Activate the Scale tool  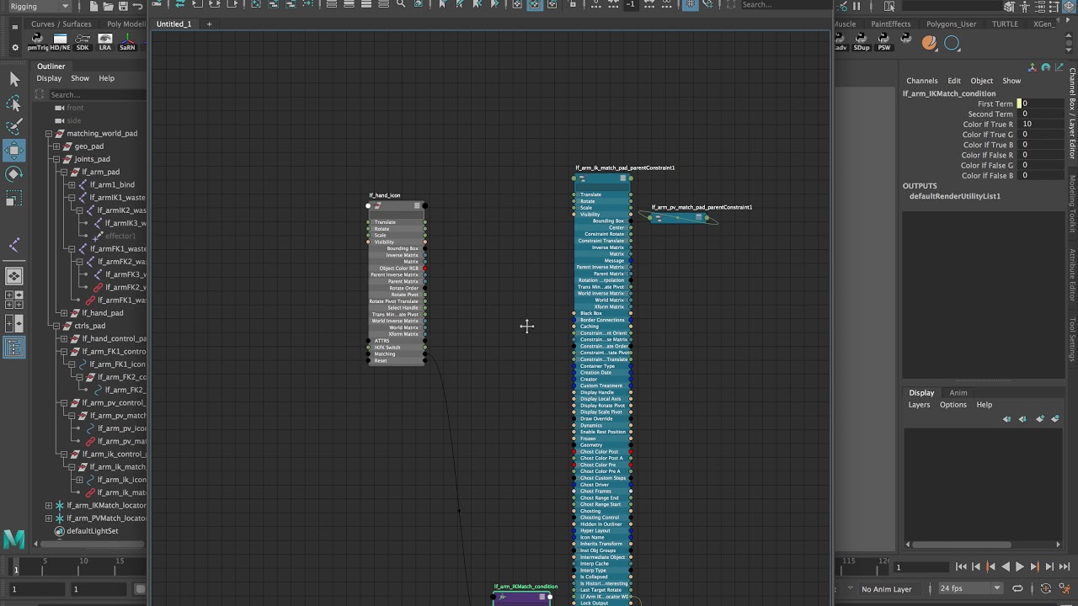point(14,199)
